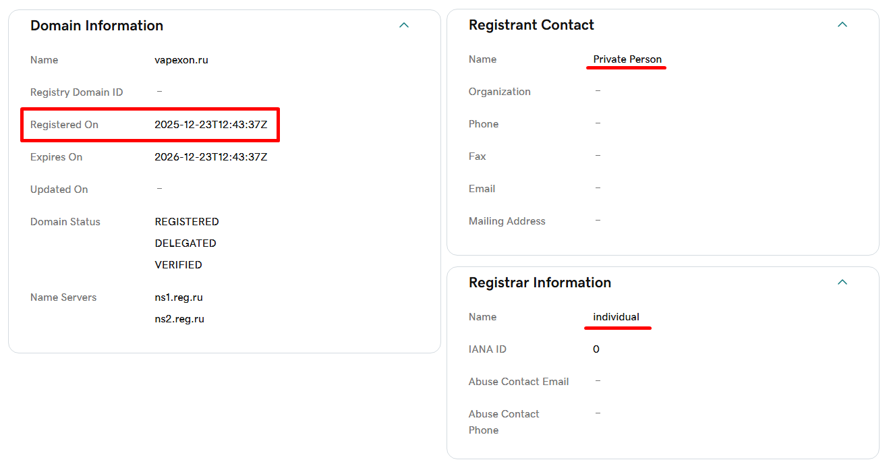Collapse the Registrant Contact section chevron
This screenshot has height=464, width=889.
pos(842,25)
